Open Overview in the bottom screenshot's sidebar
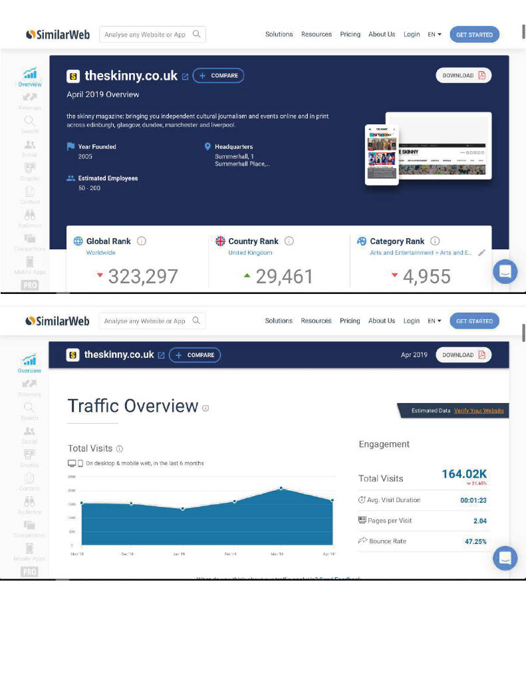 (29, 364)
